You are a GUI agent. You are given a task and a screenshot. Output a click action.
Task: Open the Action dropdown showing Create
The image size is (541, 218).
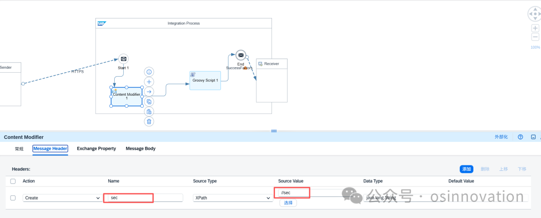(x=62, y=198)
